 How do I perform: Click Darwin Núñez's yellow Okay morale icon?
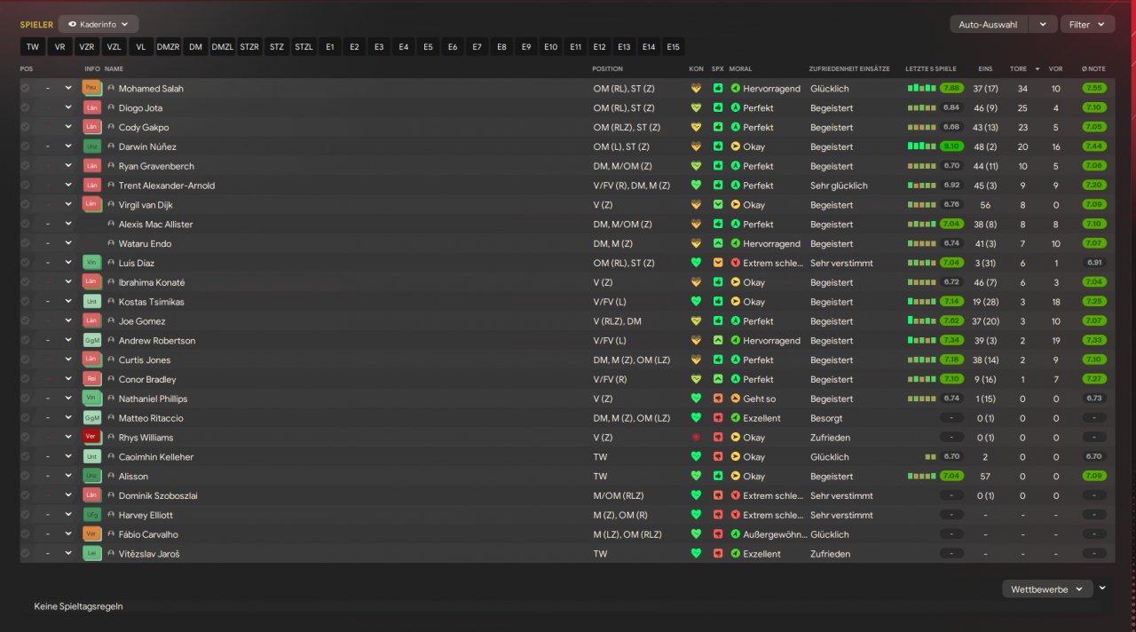[x=735, y=146]
